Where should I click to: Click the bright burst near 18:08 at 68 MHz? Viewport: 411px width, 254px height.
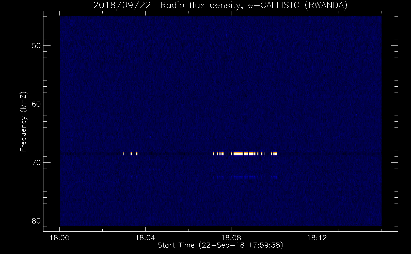(245, 153)
